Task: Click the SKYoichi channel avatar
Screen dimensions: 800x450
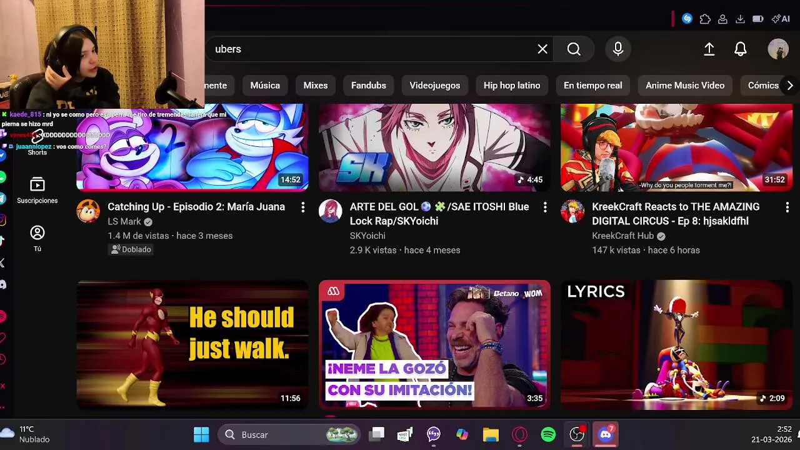Action: (x=330, y=211)
